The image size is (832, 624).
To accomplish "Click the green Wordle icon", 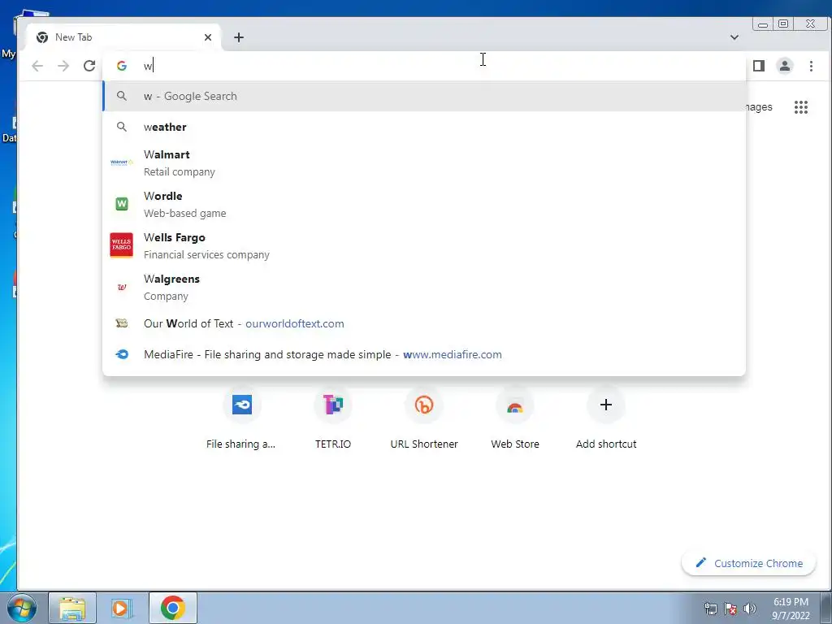I will tap(122, 204).
